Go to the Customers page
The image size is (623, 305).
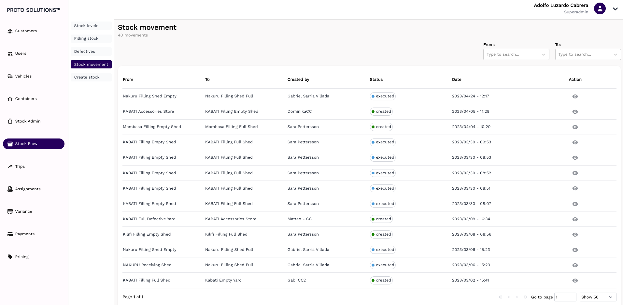[x=26, y=31]
